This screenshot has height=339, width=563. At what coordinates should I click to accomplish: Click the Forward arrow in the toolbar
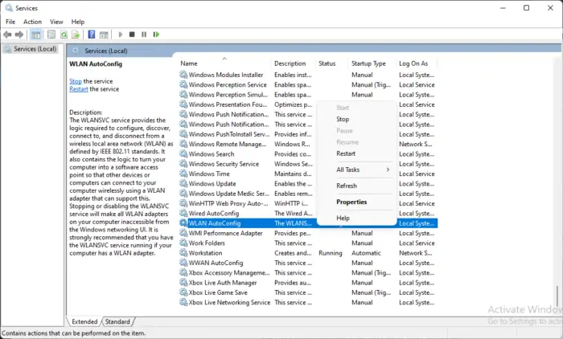(x=19, y=35)
